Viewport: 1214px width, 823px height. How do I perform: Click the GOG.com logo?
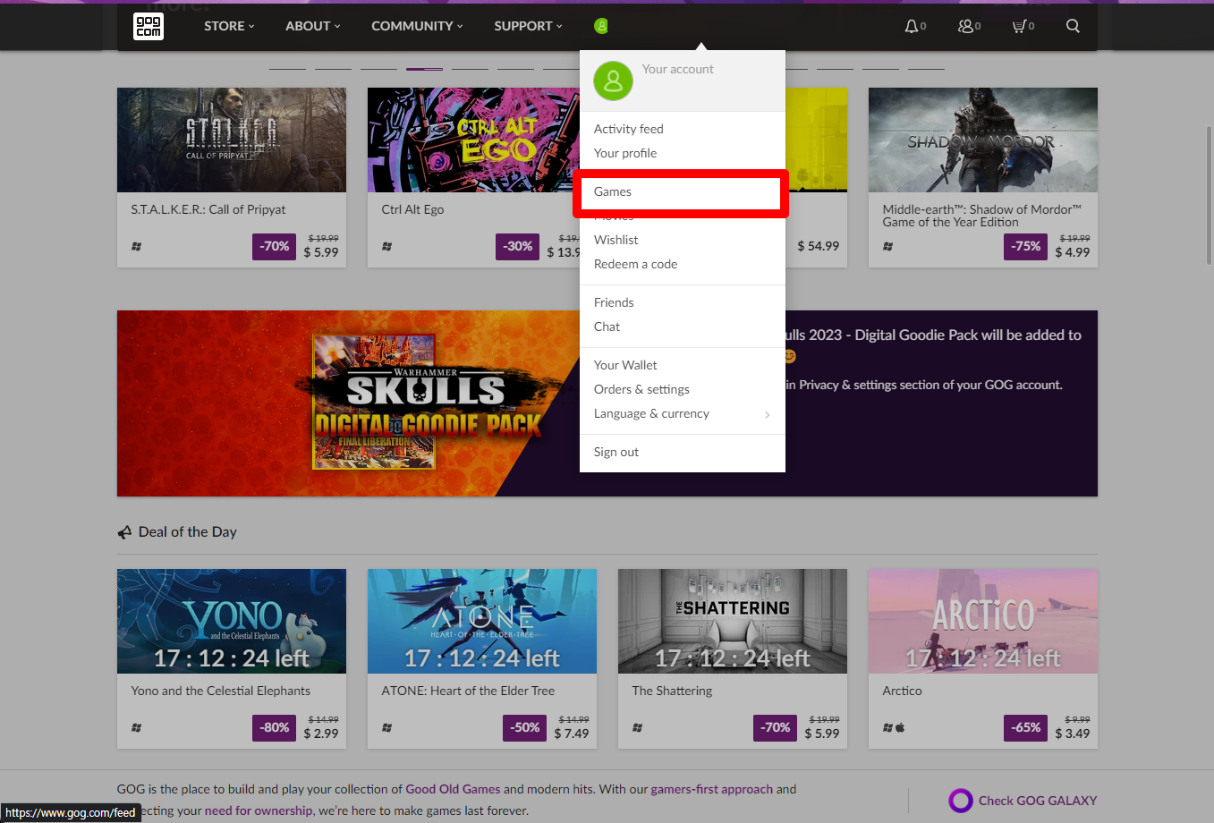[149, 27]
